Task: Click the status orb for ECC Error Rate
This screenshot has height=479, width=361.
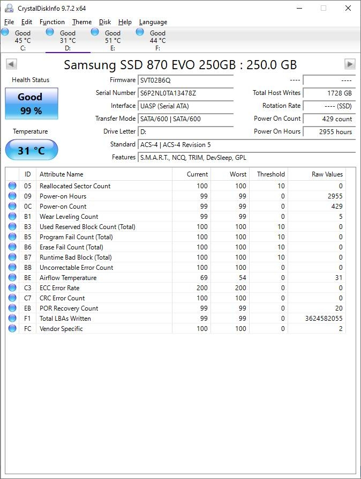Action: [x=12, y=288]
